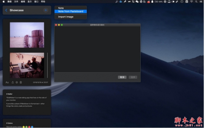Open Notification Center list icon
Image resolution: width=205 pixels, height=128 pixels.
click(x=201, y=2)
